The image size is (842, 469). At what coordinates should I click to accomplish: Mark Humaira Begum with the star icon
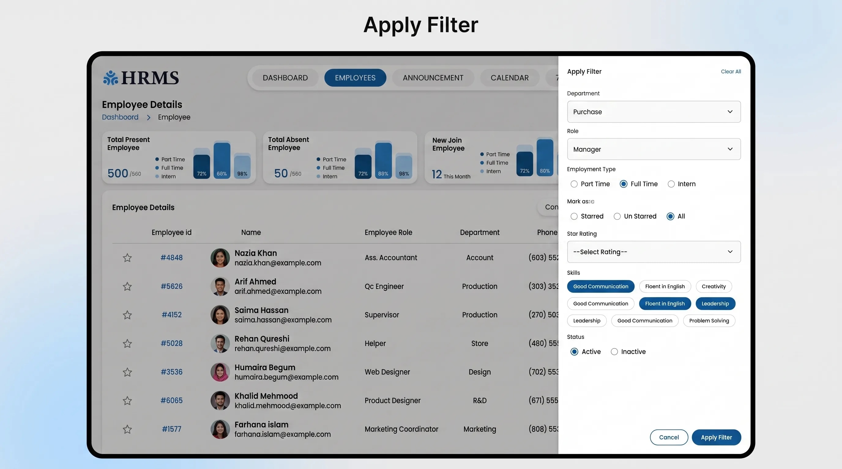[x=127, y=372]
